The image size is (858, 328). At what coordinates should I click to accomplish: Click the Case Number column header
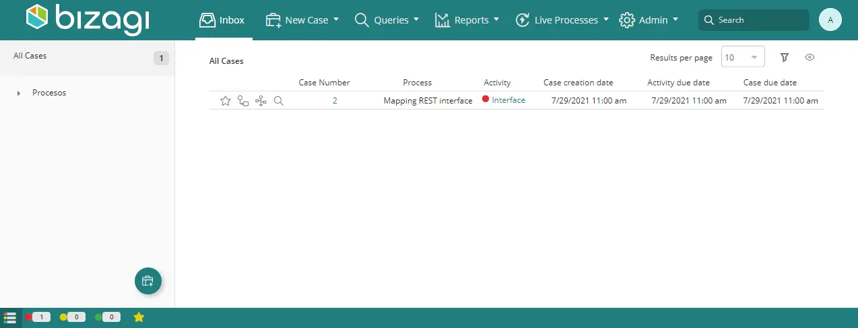point(325,83)
